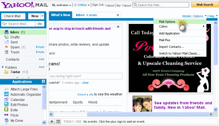Click horizontal scrollbar right arrow

211,114
